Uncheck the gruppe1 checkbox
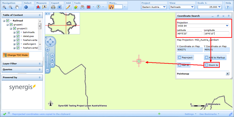 [x=11, y=25]
